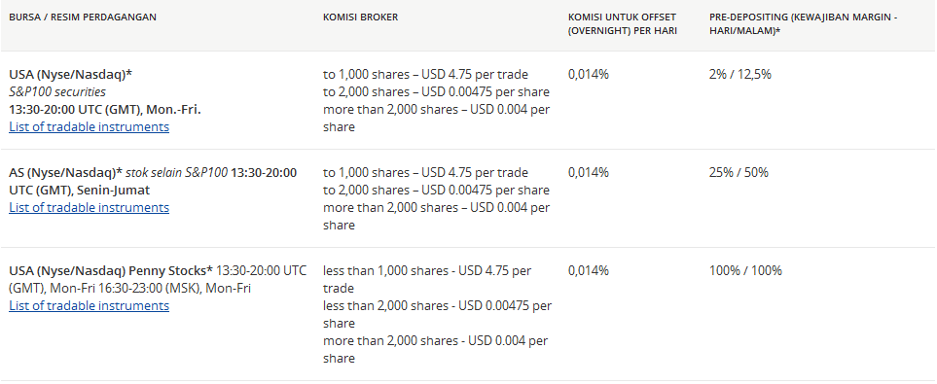This screenshot has width=937, height=384.
Task: Click the 0,014% offset in the S&P100 row
Action: point(589,75)
